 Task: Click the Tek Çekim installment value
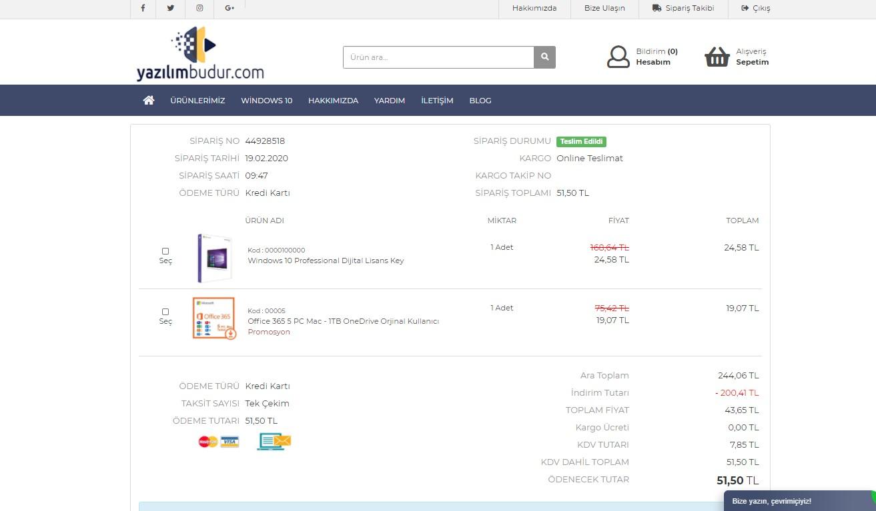coord(267,404)
